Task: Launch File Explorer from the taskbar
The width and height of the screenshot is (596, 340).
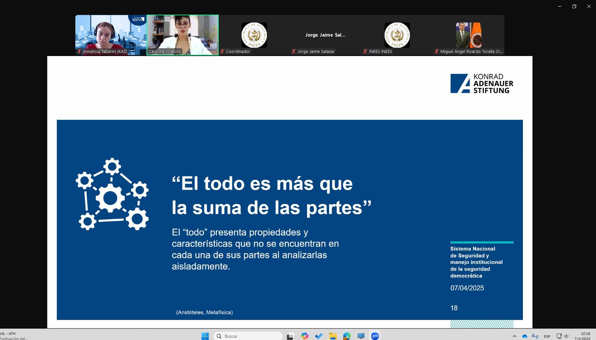Action: pyautogui.click(x=333, y=336)
